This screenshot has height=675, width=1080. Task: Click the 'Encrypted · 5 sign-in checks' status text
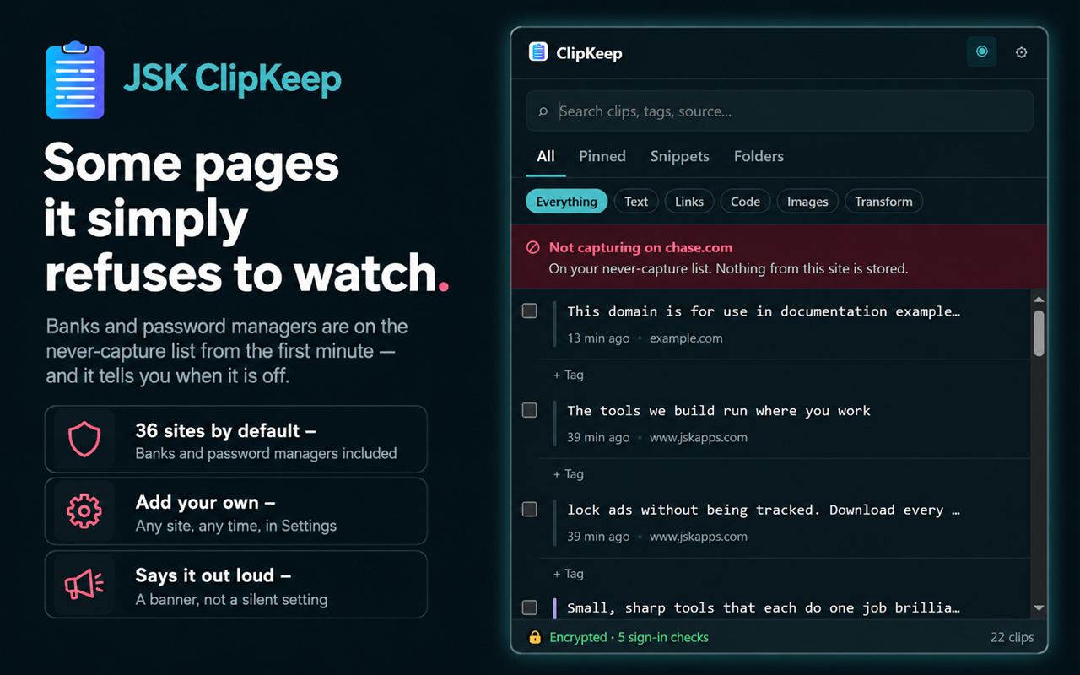[x=629, y=638]
